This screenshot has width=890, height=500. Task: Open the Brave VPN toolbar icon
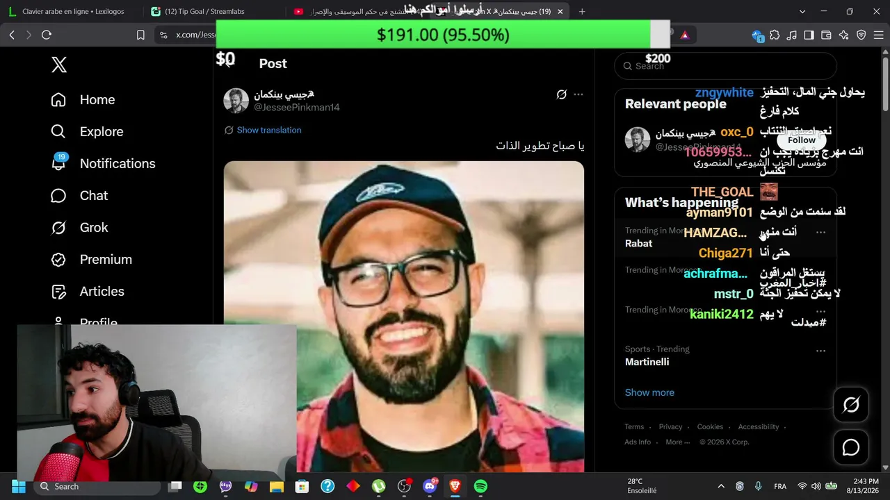(861, 35)
